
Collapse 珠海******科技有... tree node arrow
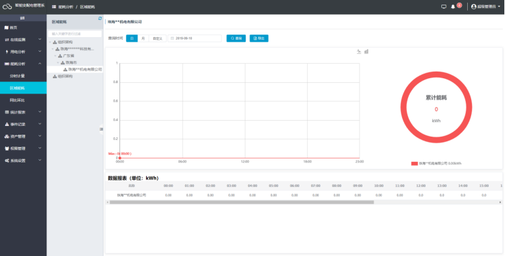52,49
